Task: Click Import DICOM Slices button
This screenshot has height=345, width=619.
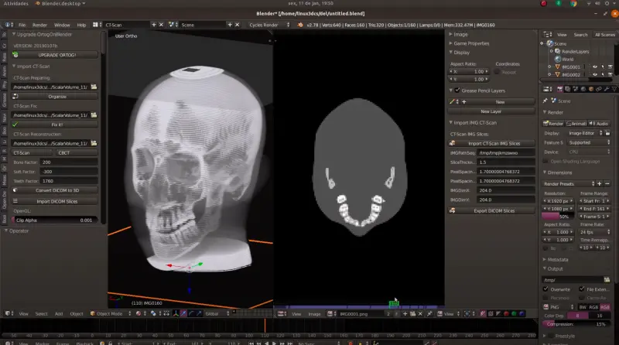Action: [55, 201]
